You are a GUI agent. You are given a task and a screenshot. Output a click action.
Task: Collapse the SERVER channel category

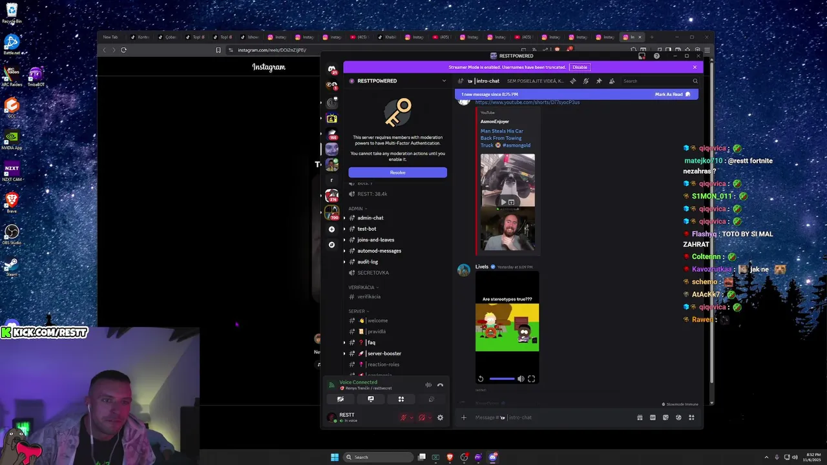point(359,311)
